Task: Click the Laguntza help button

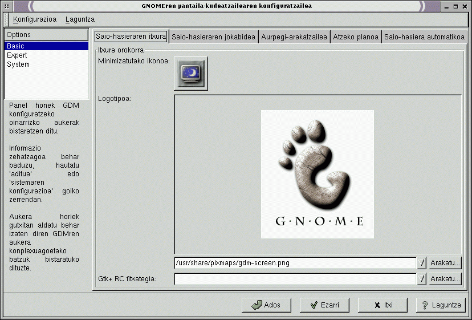Action: (441, 305)
